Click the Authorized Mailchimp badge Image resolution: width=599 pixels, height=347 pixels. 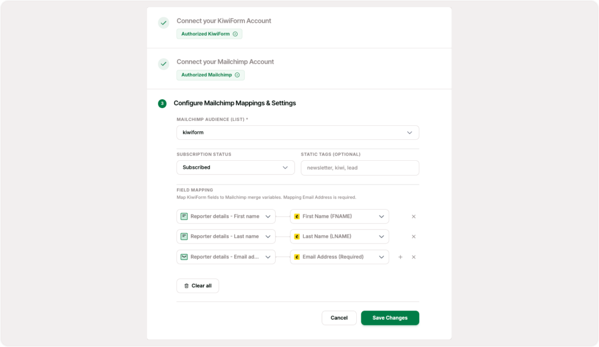coord(210,75)
